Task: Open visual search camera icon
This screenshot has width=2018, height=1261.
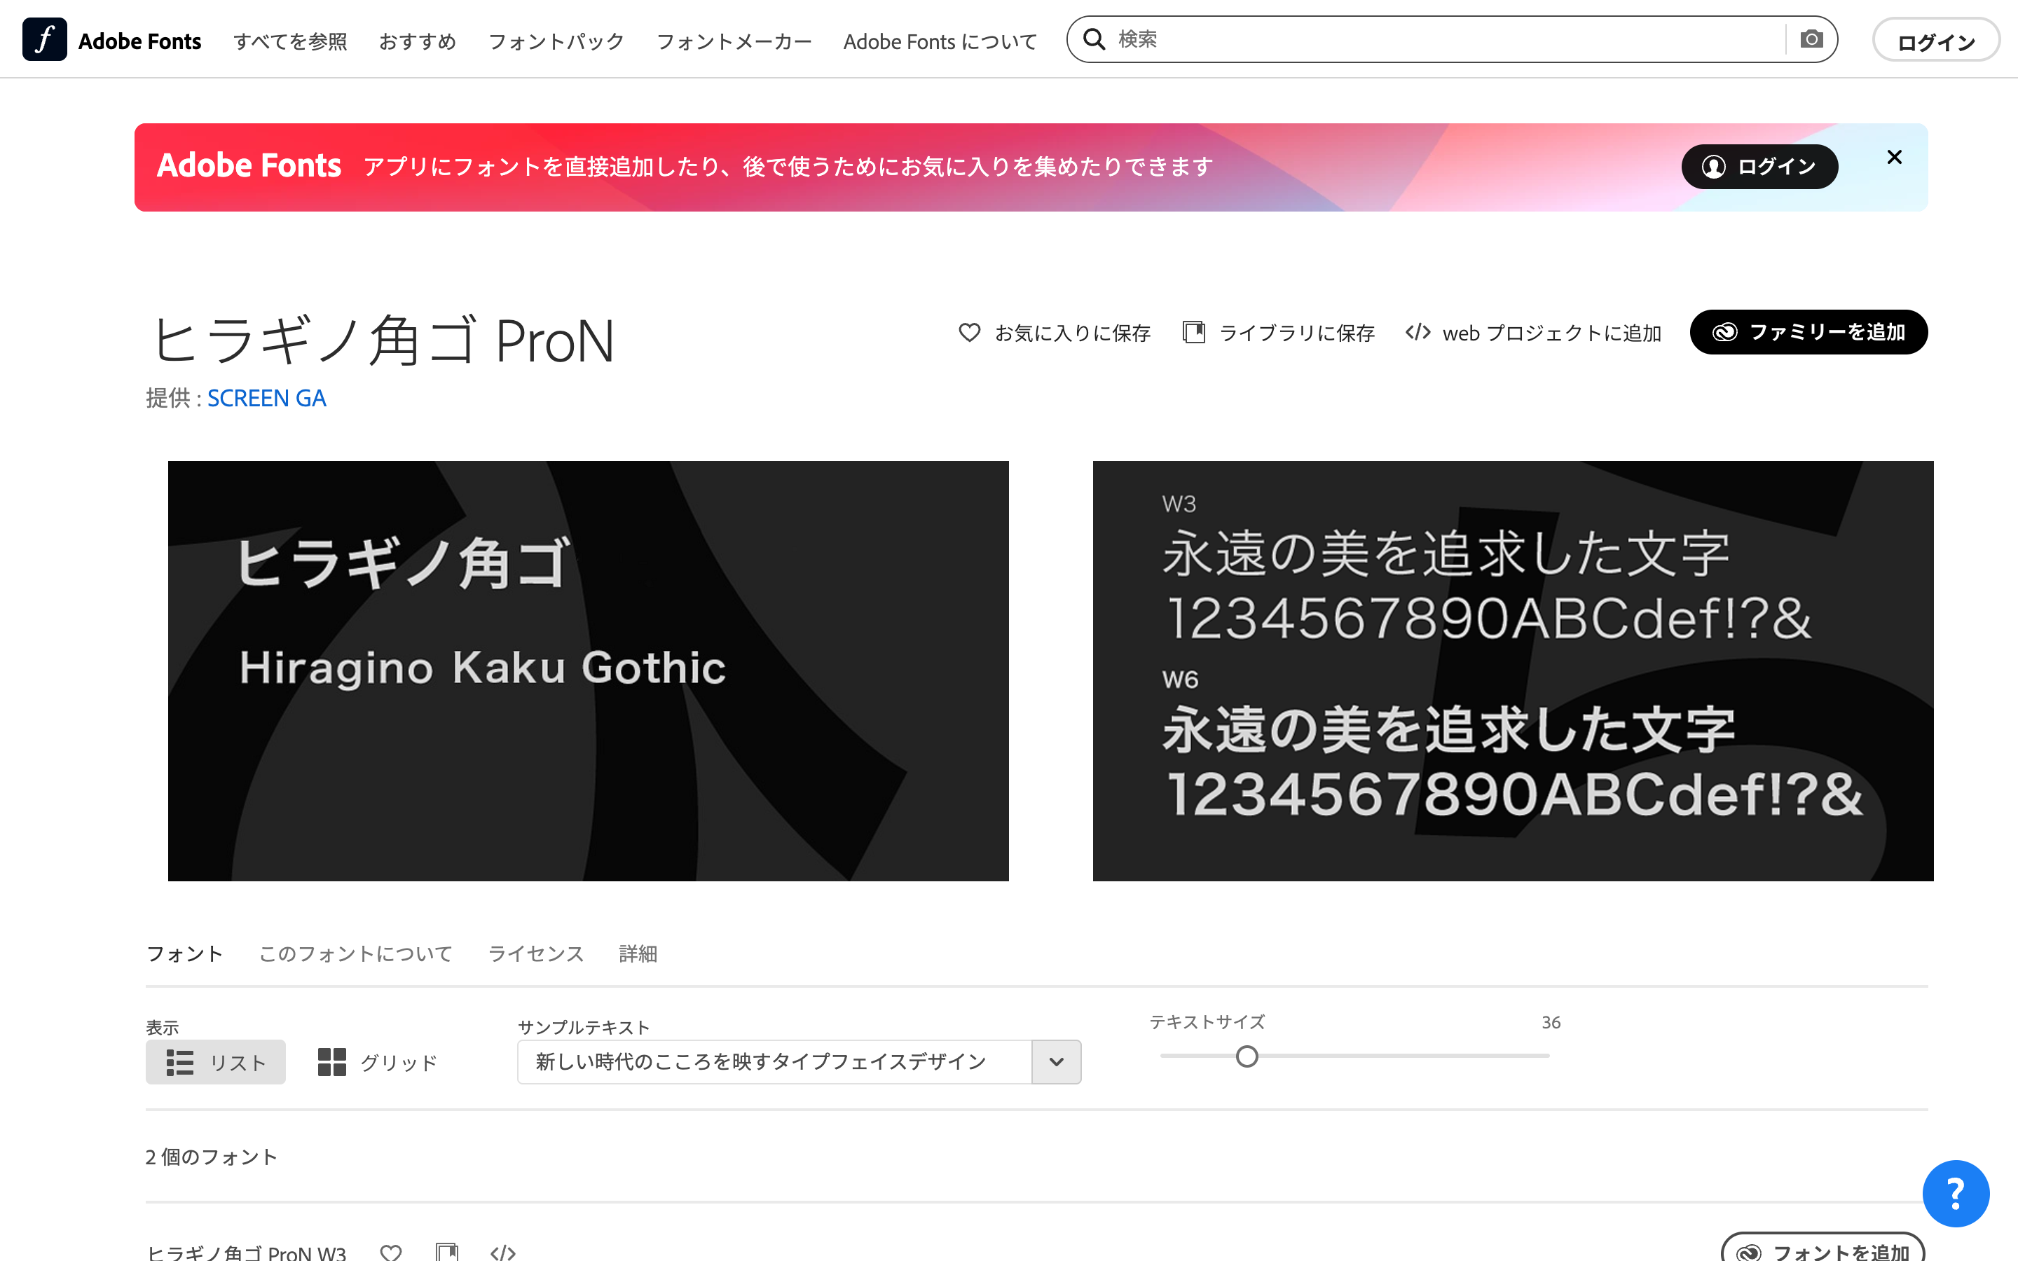Action: coord(1811,39)
